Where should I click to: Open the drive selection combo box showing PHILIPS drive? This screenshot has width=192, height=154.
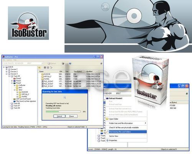point(23,63)
